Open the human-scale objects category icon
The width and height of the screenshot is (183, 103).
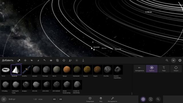point(70,60)
